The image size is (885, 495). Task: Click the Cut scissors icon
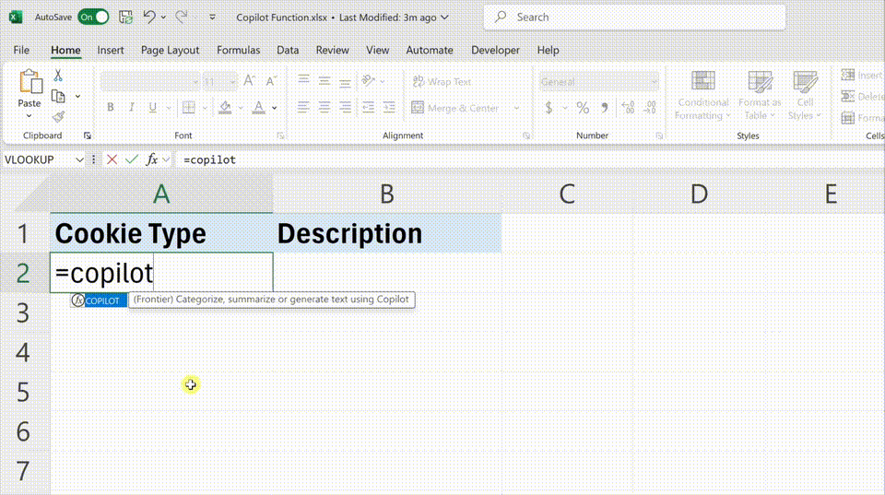click(x=58, y=75)
